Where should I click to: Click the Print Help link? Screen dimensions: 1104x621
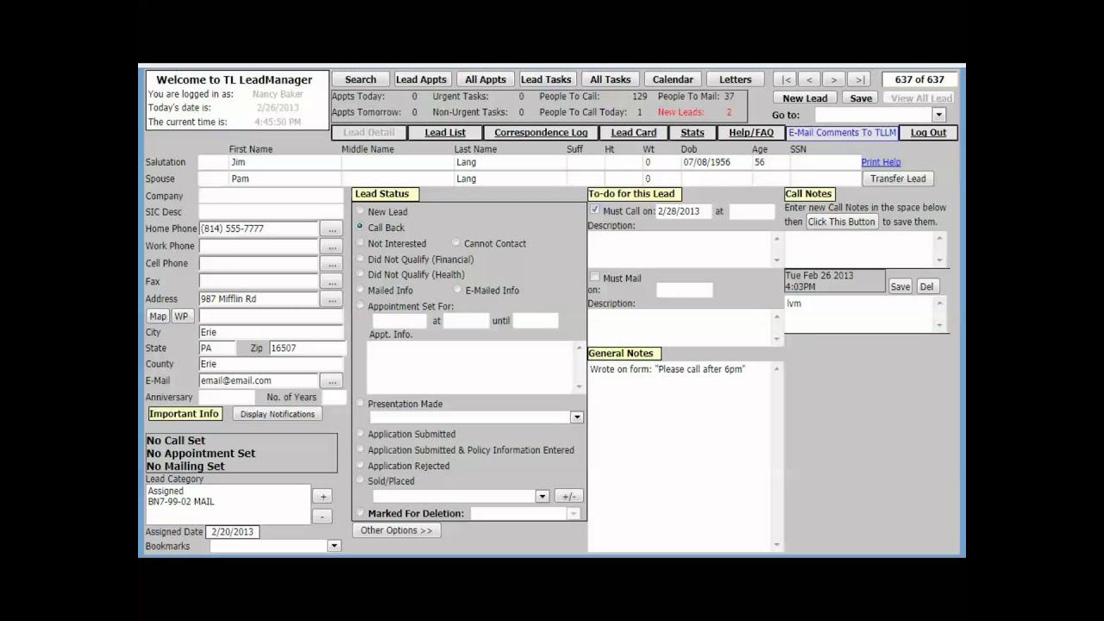[881, 162]
